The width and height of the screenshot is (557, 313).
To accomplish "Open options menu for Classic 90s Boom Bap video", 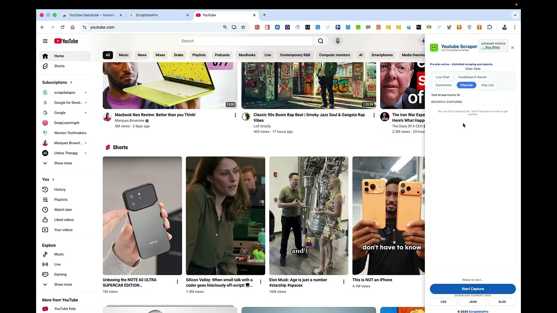I will click(x=374, y=115).
